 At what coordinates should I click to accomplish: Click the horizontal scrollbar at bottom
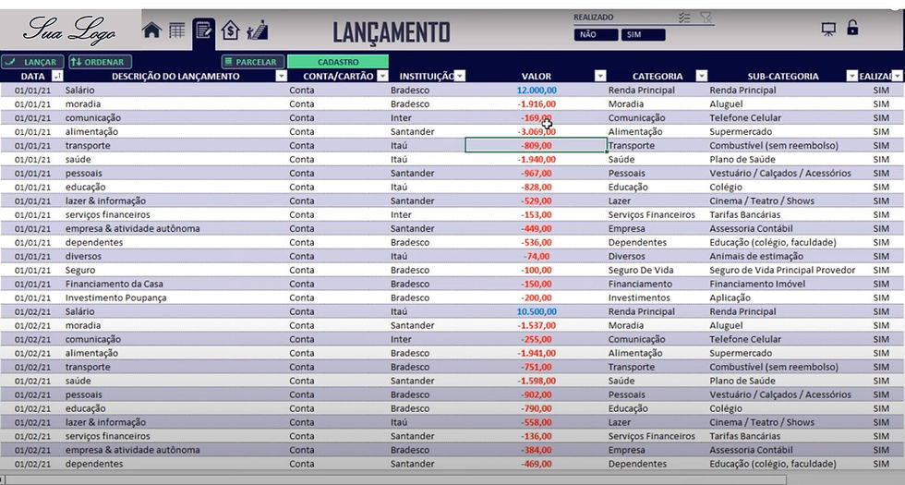tap(395, 479)
